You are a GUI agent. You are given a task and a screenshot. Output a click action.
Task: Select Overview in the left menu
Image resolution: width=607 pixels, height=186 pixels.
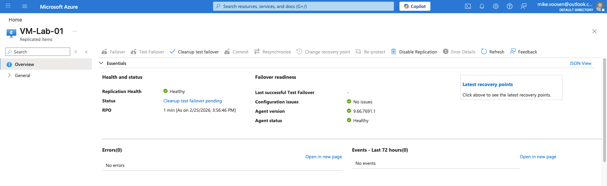pos(46,64)
